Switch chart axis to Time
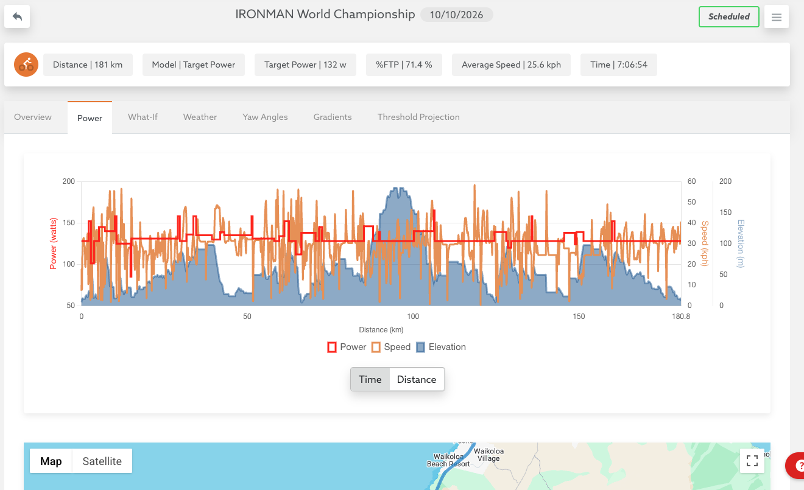Screen dimensions: 804x490 (370, 379)
